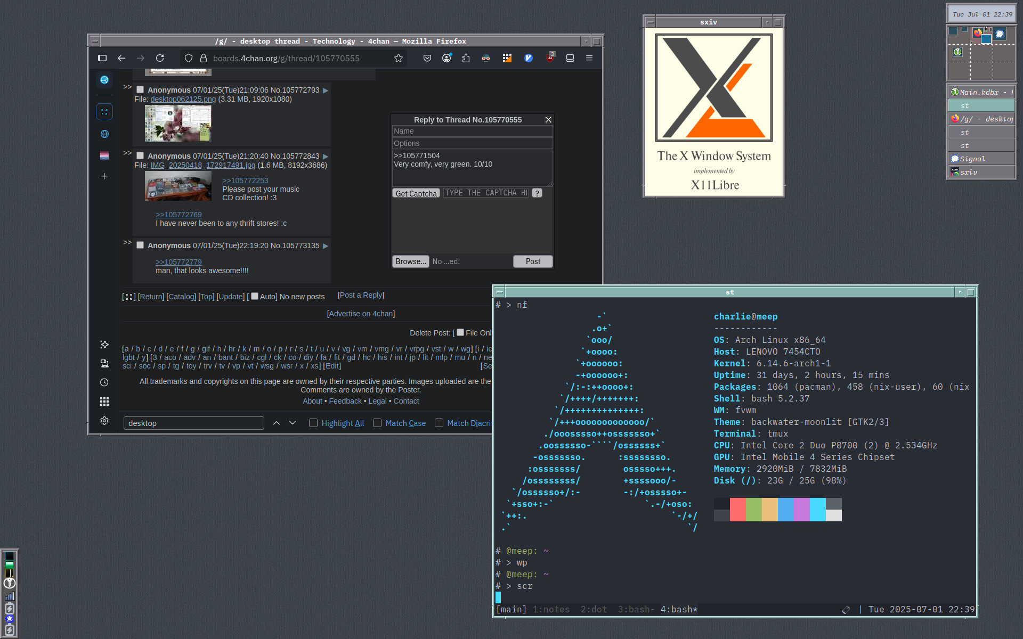This screenshot has height=639, width=1023.
Task: Open the AI chatbot sparkle sidebar icon
Action: click(x=104, y=345)
